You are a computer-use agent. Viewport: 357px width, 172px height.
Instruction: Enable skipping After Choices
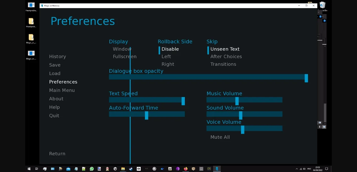226,57
